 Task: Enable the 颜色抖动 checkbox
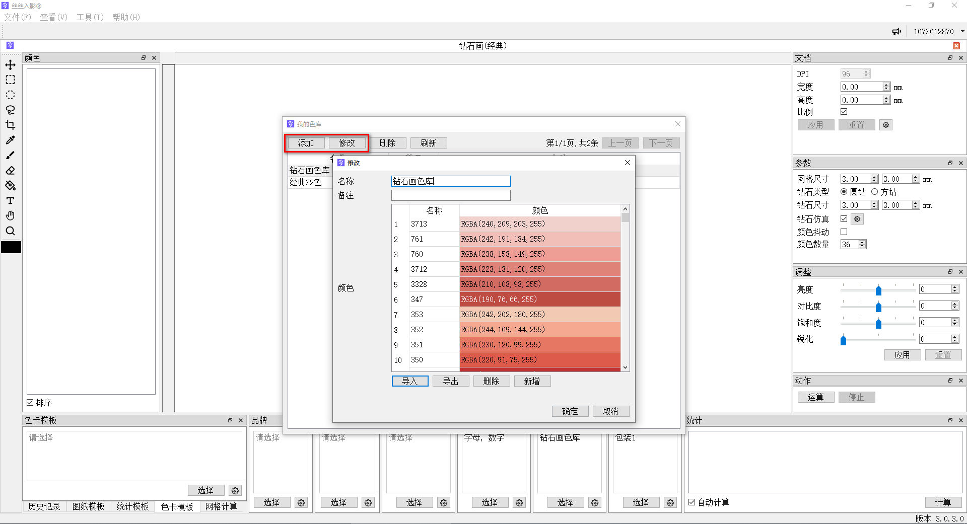[x=844, y=232]
